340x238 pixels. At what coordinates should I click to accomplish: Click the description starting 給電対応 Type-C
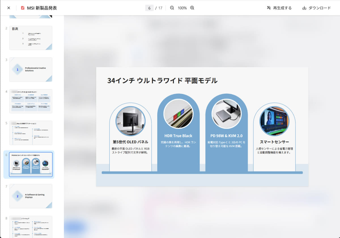pos(226,144)
